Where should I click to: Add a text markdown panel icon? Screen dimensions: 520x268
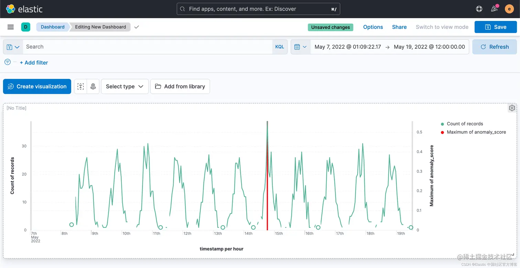(x=80, y=86)
